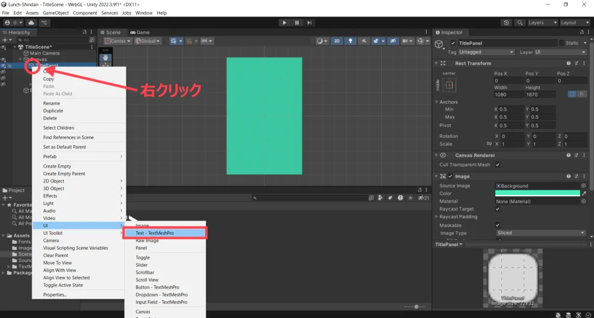The image size is (594, 318).
Task: Toggle the Maskable checkbox
Action: click(498, 225)
